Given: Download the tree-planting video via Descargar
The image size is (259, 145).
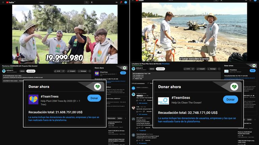Looking at the screenshot, I should (82, 71).
